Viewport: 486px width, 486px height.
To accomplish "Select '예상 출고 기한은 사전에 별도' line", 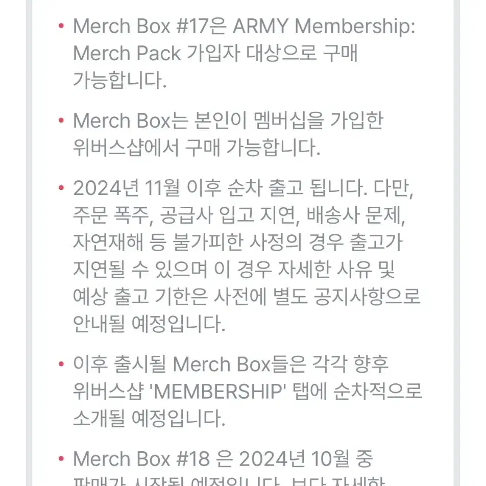I will coord(190,296).
